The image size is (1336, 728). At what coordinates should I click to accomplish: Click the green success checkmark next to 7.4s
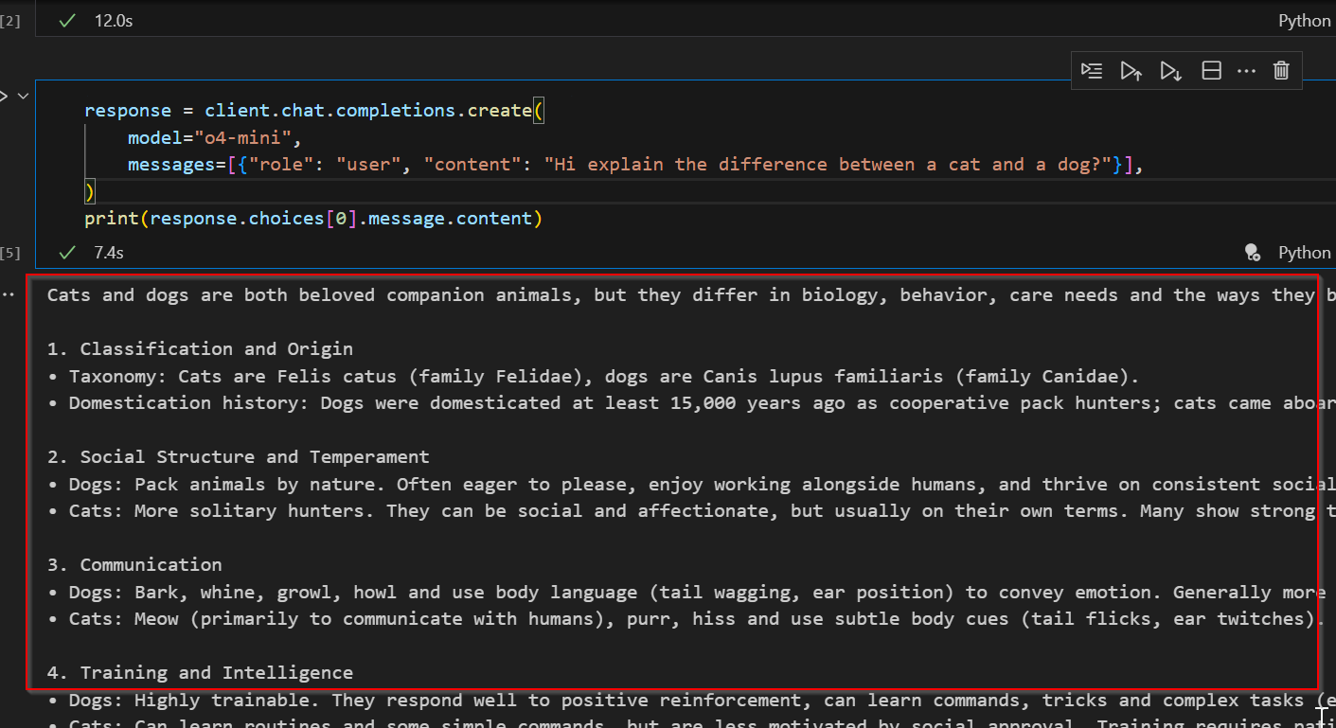(67, 253)
